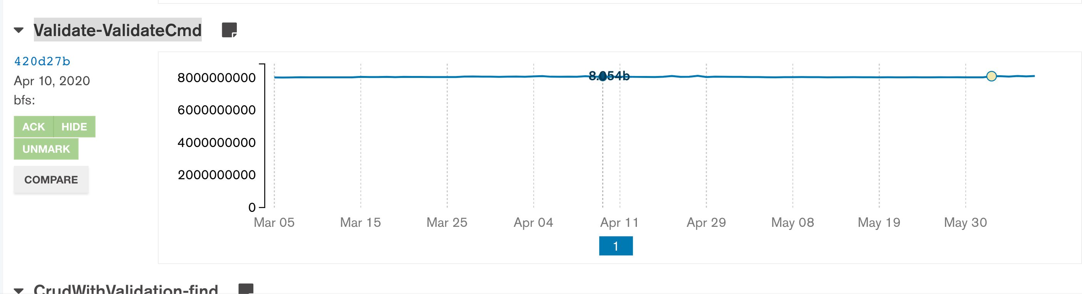Click the Apr 29 axis label
Screen dimensions: 1082x294
pos(706,222)
